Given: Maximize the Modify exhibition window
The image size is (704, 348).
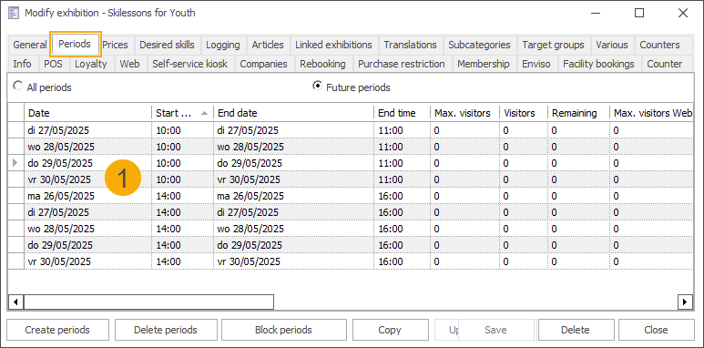Looking at the screenshot, I should [x=639, y=13].
